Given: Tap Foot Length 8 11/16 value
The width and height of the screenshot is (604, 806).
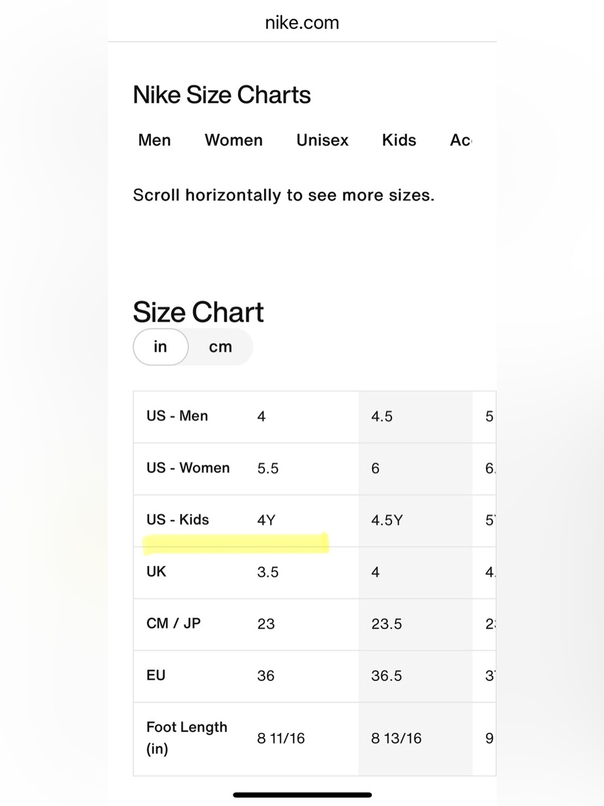Looking at the screenshot, I should click(281, 738).
